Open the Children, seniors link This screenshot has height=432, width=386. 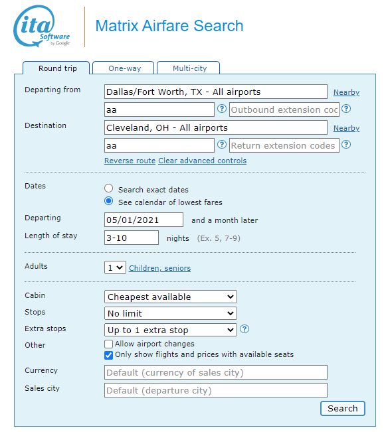[159, 268]
